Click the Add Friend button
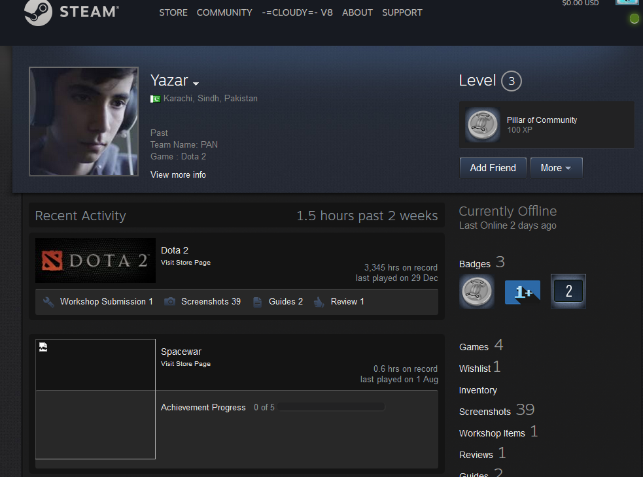The height and width of the screenshot is (477, 643). [493, 168]
